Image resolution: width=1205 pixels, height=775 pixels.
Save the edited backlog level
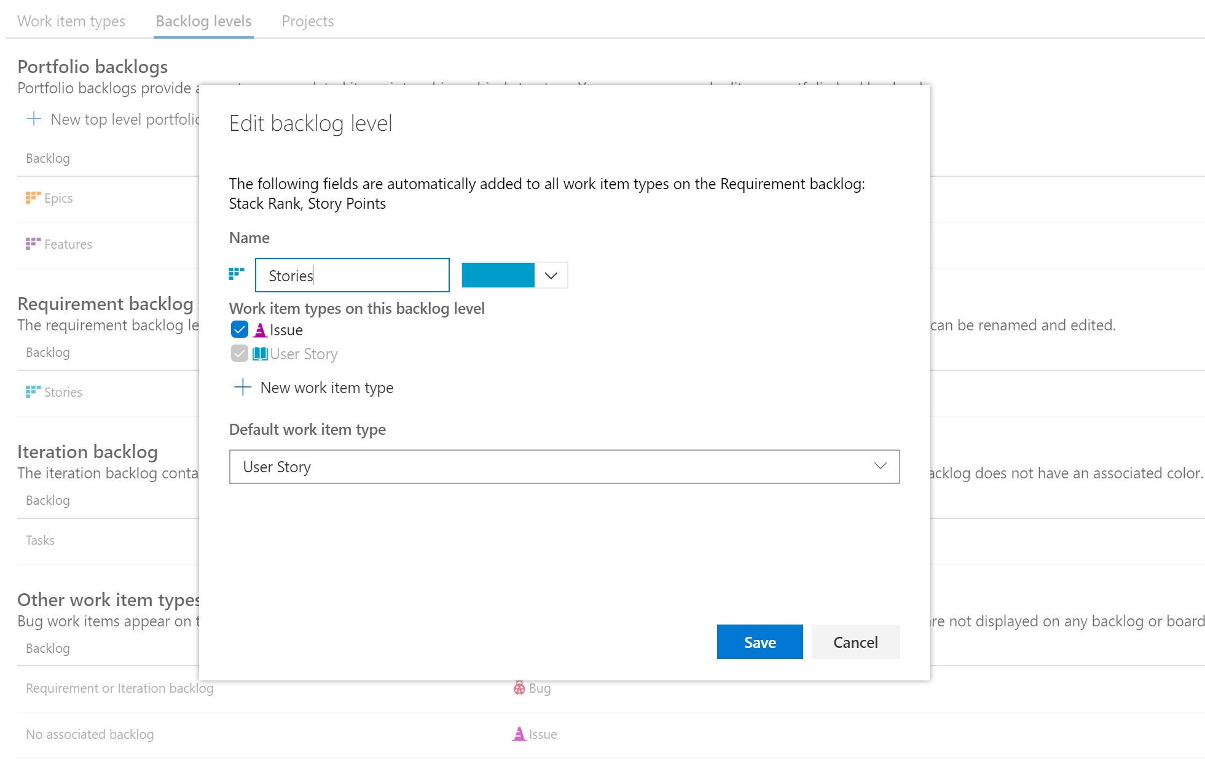point(759,642)
